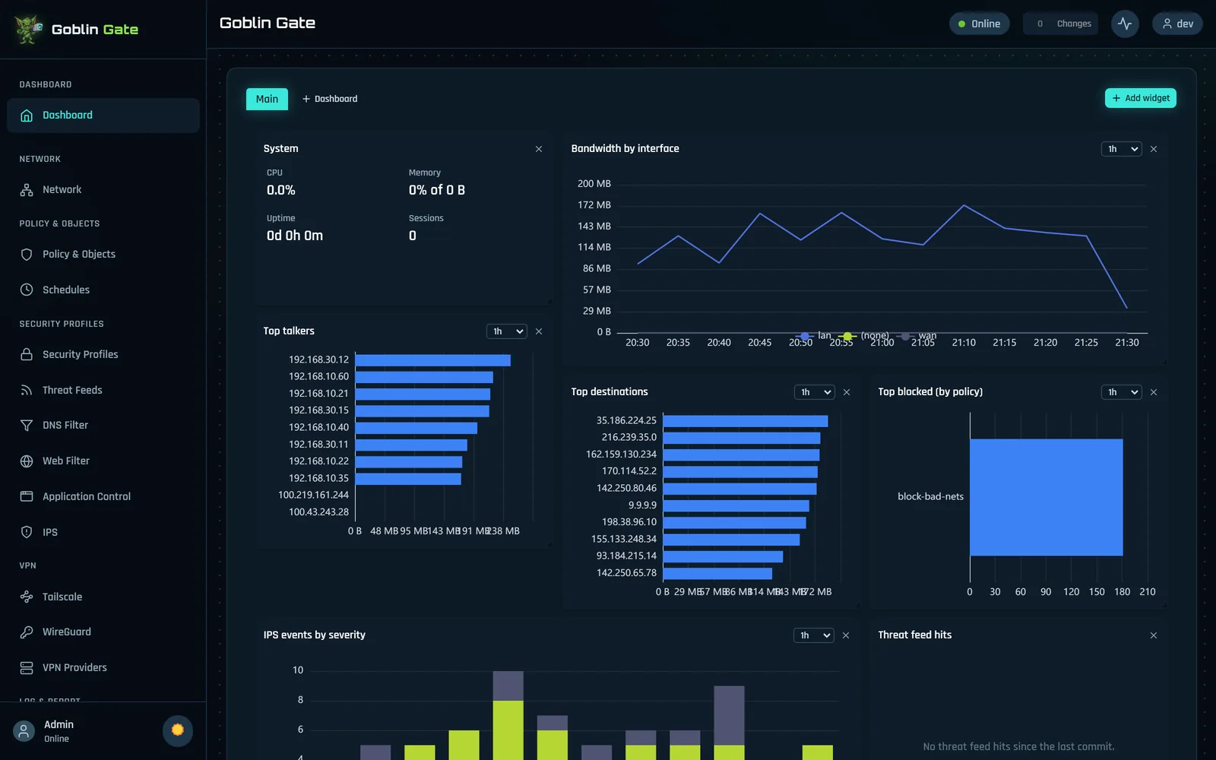Remove the Top blocked widget

pyautogui.click(x=1154, y=392)
